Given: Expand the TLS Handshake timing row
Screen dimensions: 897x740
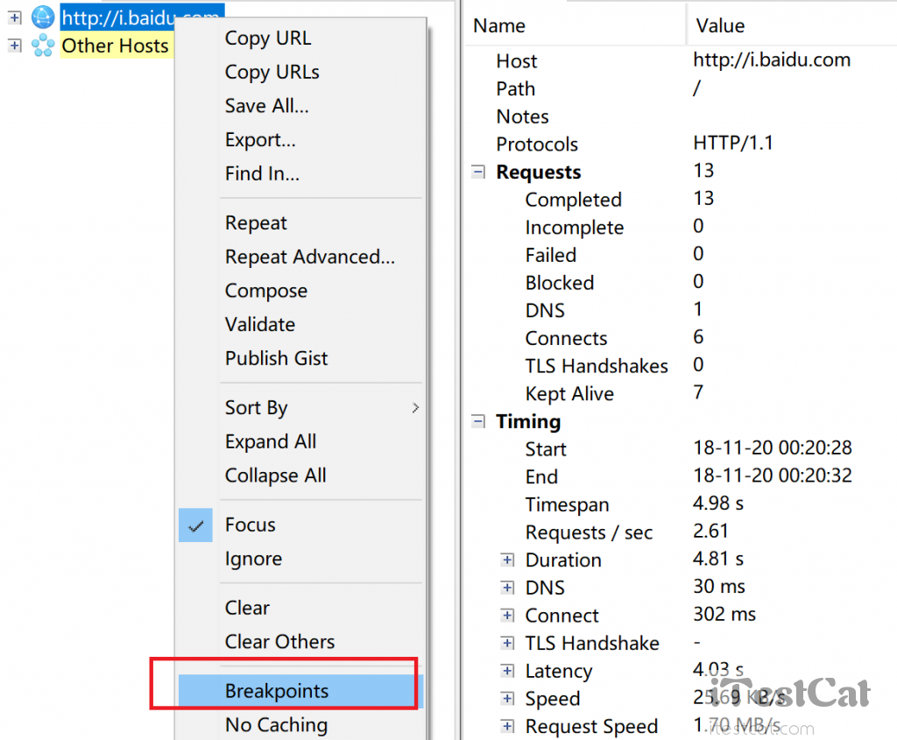Looking at the screenshot, I should click(507, 643).
